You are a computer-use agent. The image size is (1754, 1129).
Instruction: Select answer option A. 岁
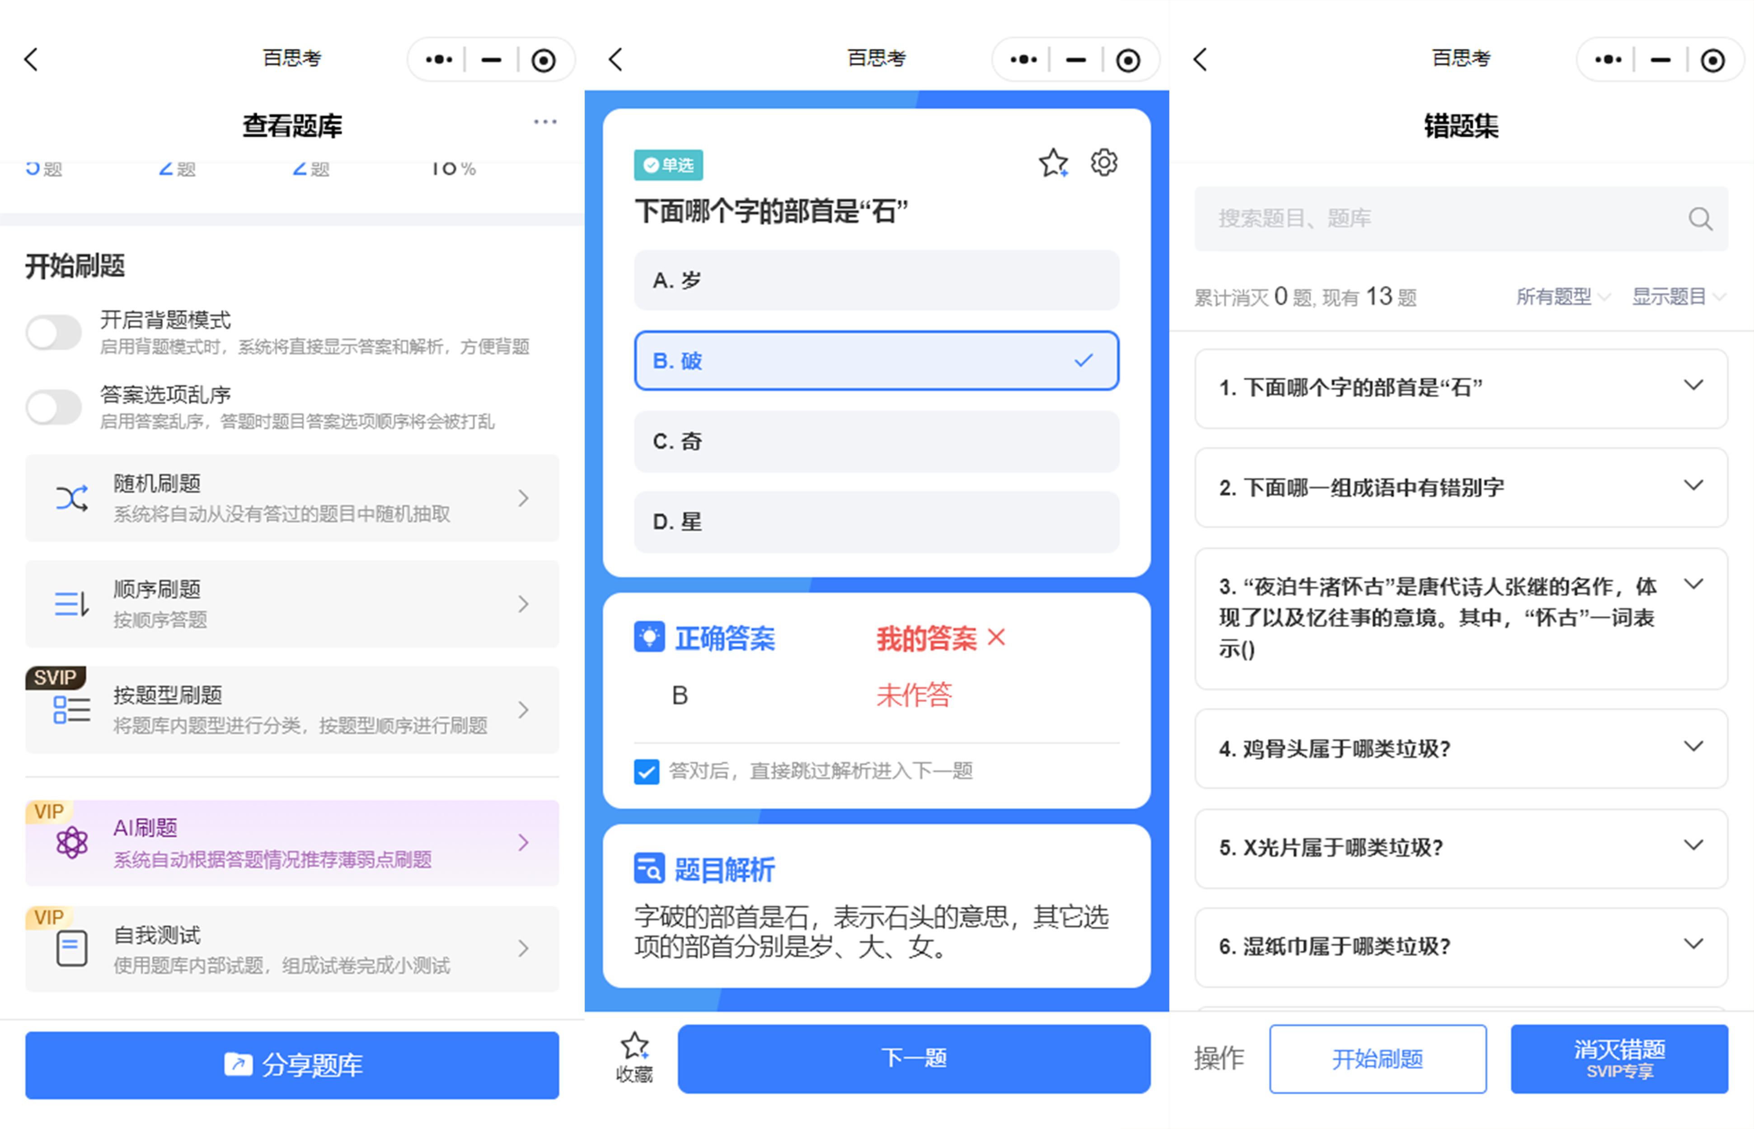[876, 280]
